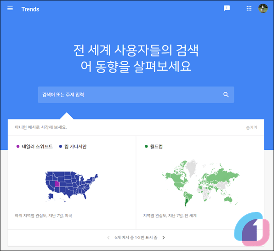
Task: Go to next examples arrow
Action: (164, 238)
